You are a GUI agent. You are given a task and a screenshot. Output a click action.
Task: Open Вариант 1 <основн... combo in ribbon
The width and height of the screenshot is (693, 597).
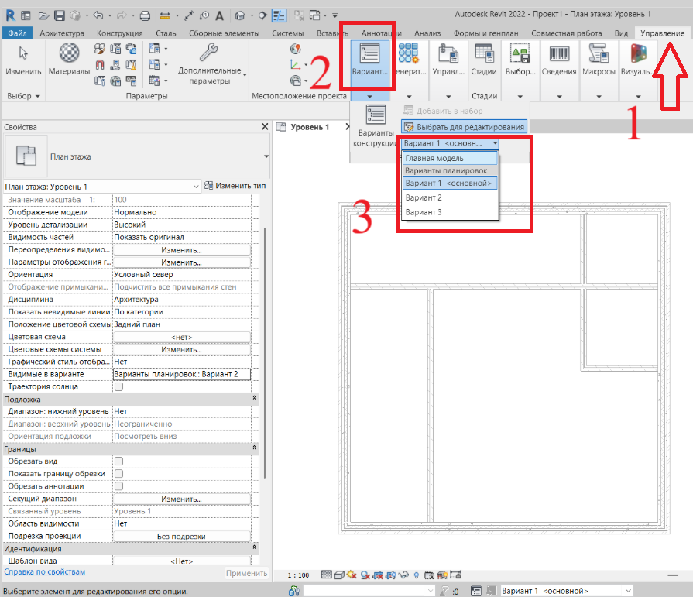451,143
